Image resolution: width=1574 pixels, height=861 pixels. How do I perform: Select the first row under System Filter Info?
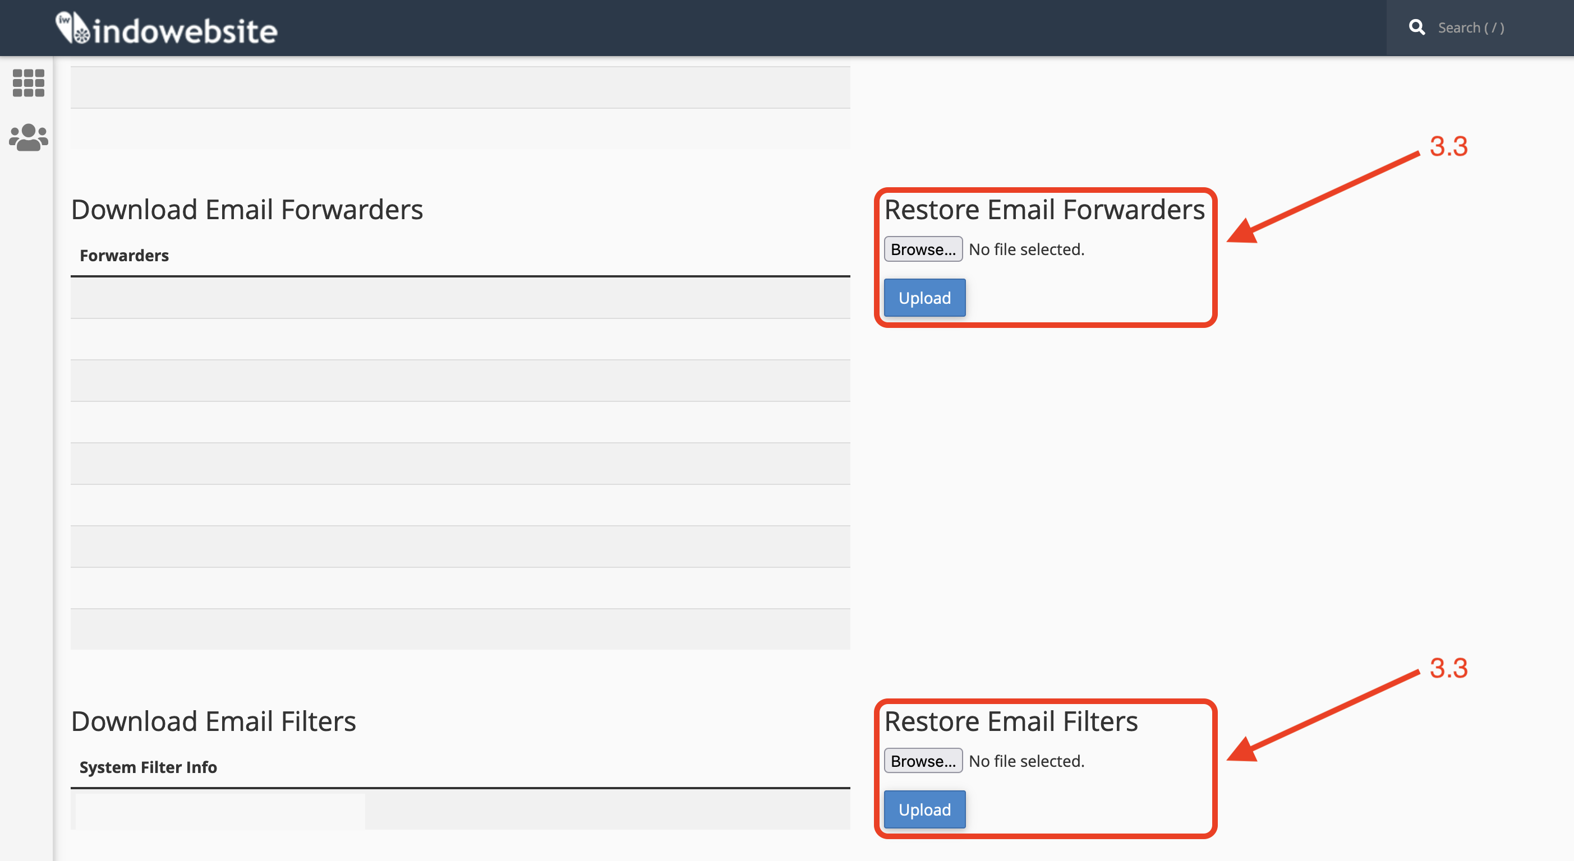[x=459, y=809]
